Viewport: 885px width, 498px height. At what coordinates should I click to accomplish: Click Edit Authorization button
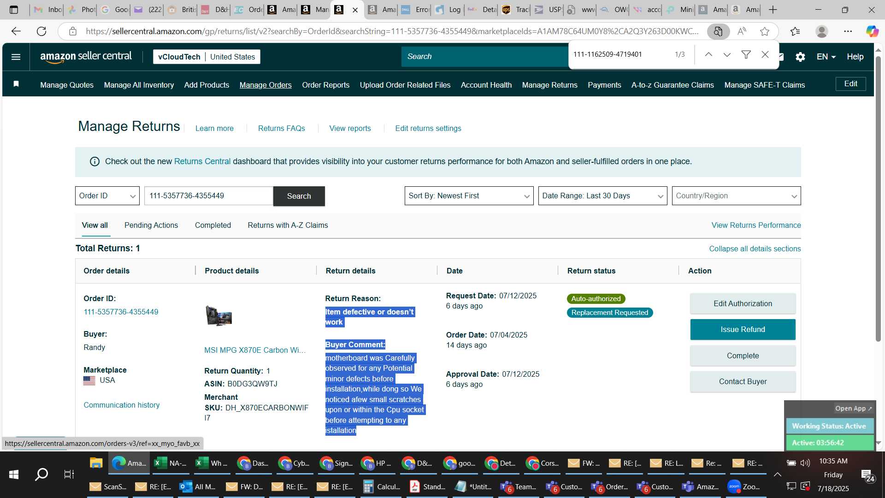(743, 303)
